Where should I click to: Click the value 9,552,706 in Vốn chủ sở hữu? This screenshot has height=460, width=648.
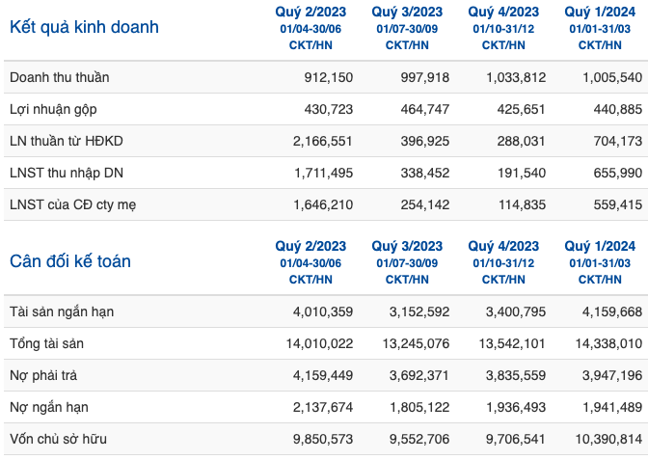coord(419,439)
